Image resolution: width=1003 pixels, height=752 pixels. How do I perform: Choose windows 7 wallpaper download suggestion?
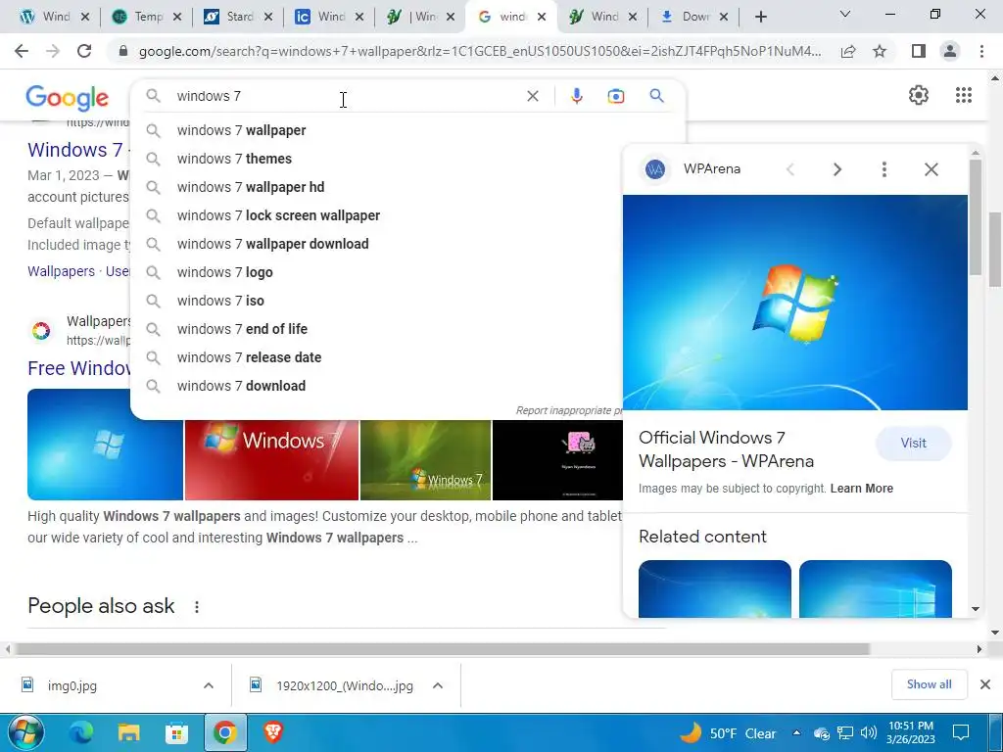(377, 244)
